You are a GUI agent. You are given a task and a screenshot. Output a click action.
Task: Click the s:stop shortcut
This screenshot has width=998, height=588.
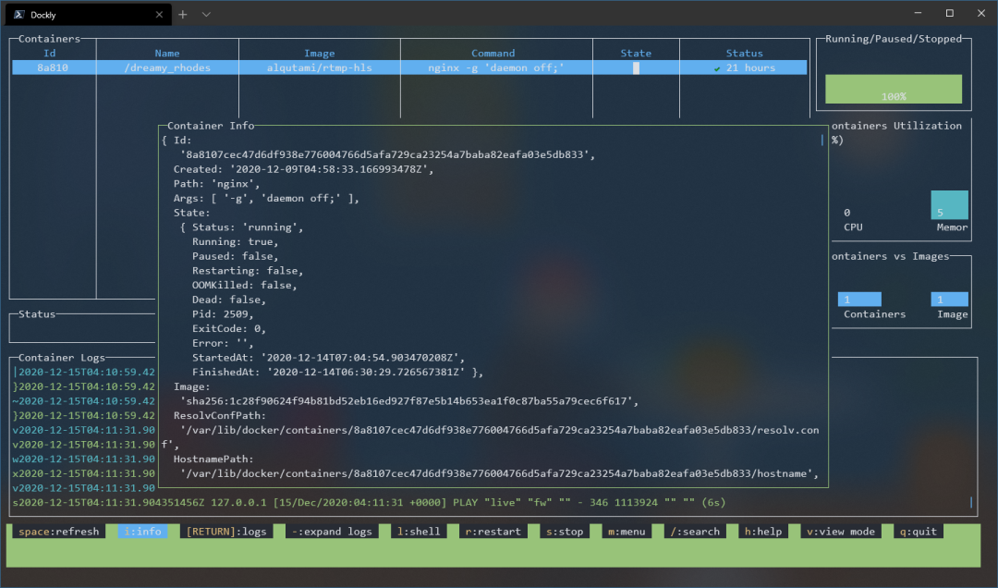pyautogui.click(x=565, y=532)
